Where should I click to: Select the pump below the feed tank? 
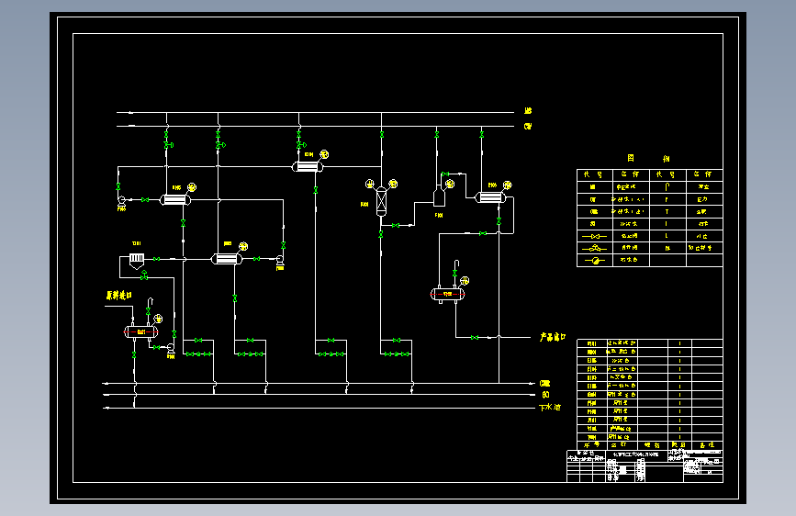point(171,348)
